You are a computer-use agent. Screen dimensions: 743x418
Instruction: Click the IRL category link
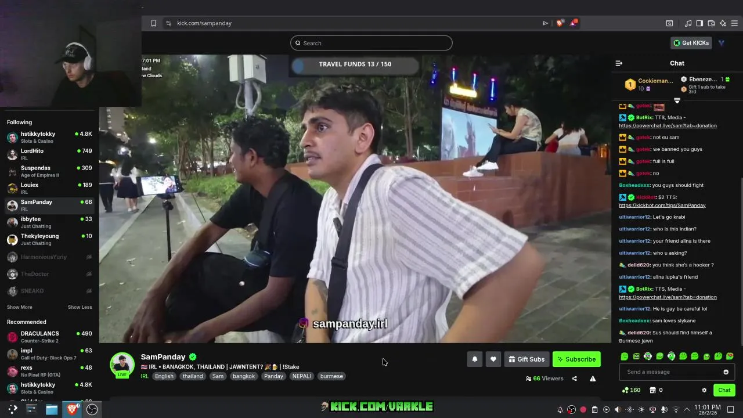[145, 376]
